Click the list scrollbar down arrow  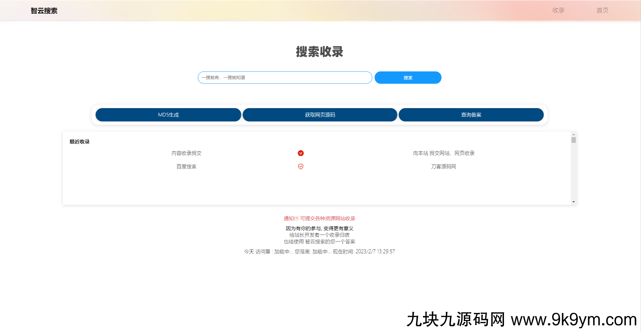[573, 202]
